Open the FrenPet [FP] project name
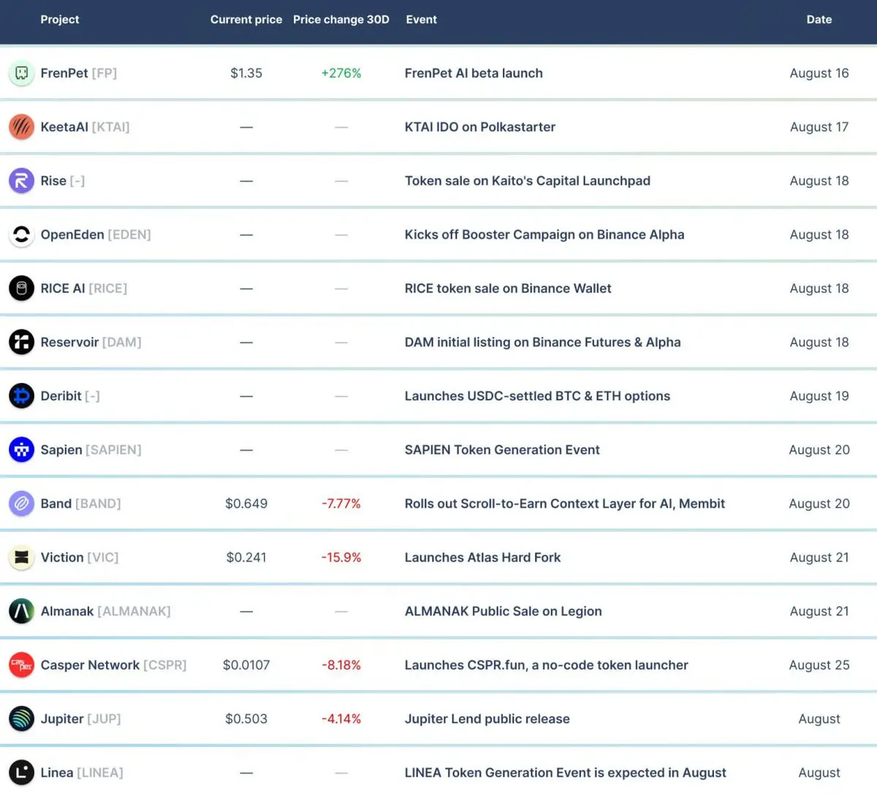The width and height of the screenshot is (877, 795). (79, 73)
